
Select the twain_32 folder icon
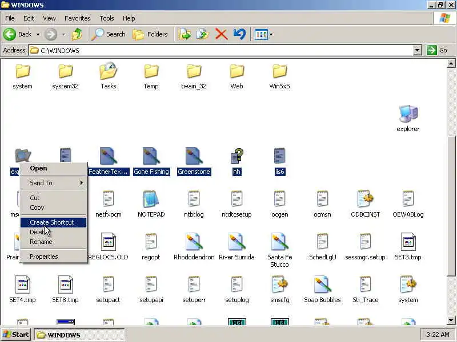tap(194, 72)
